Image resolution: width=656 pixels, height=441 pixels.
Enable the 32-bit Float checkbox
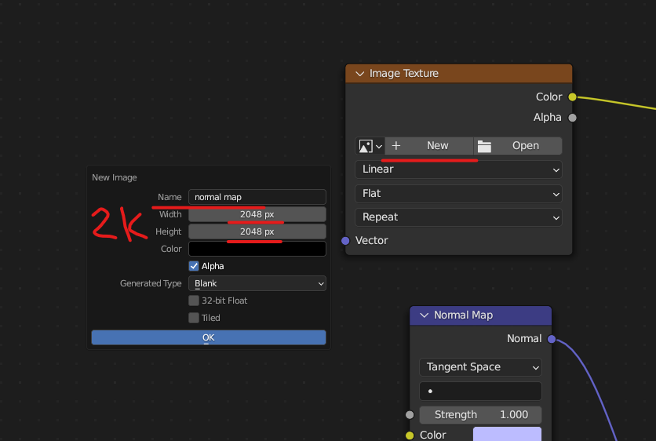click(x=194, y=301)
